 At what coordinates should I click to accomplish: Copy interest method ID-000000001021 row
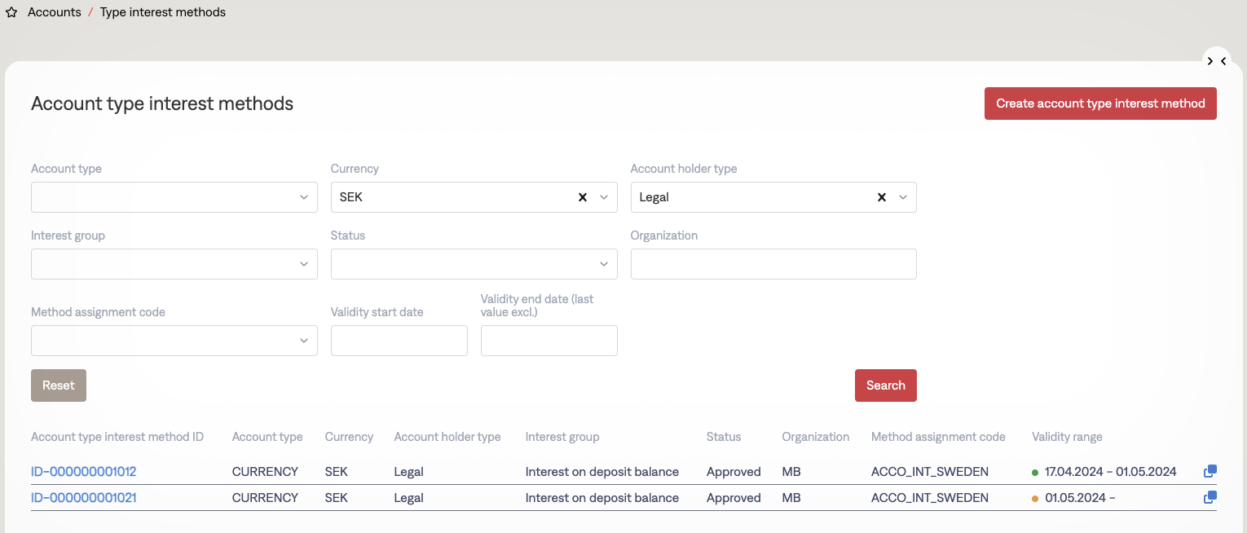coord(1210,497)
